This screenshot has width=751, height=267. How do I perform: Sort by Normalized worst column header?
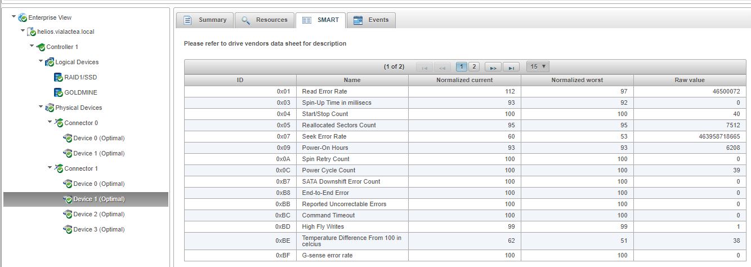pyautogui.click(x=577, y=80)
